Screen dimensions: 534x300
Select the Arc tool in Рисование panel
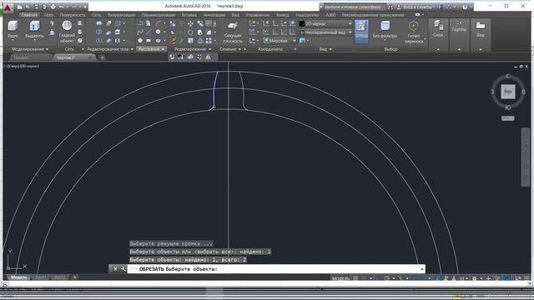coord(158,23)
